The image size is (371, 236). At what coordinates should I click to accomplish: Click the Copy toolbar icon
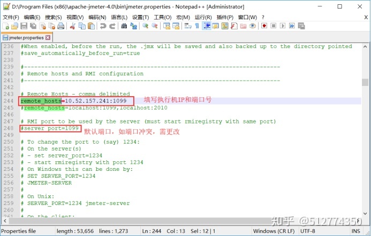coord(82,26)
